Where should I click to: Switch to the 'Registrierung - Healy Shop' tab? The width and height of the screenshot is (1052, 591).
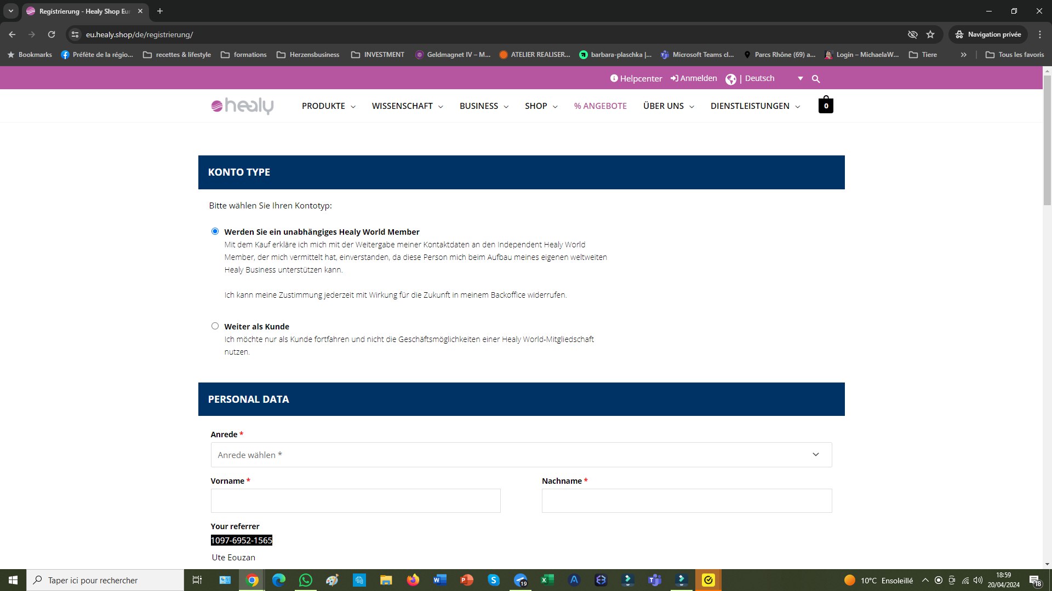pos(85,11)
